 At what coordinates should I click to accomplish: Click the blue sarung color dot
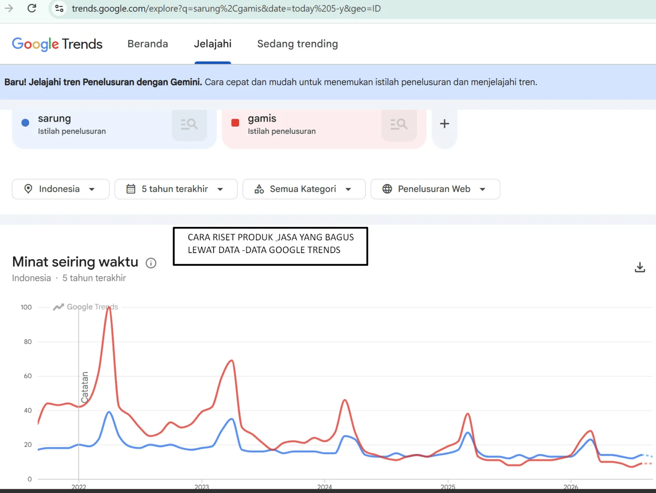pos(25,122)
